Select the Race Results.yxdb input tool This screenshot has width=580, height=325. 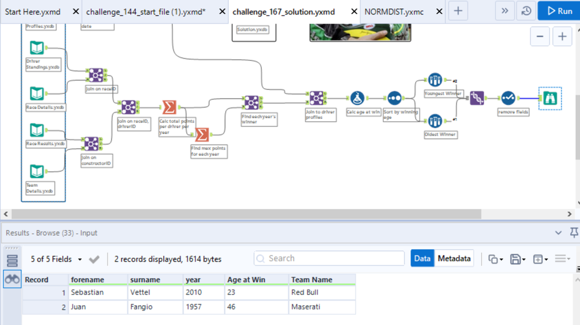click(x=37, y=130)
